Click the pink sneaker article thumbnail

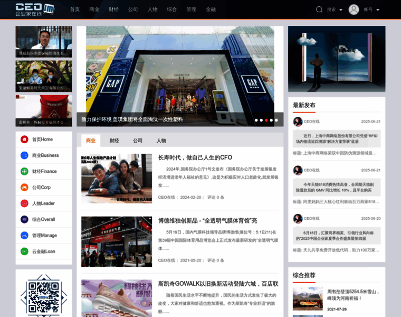pyautogui.click(x=117, y=299)
